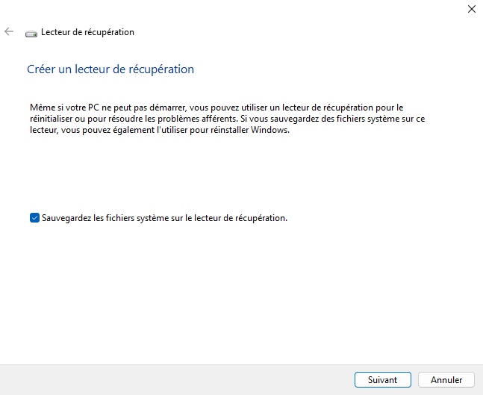Close the recovery drive wizard window
This screenshot has width=483, height=395.
(471, 9)
